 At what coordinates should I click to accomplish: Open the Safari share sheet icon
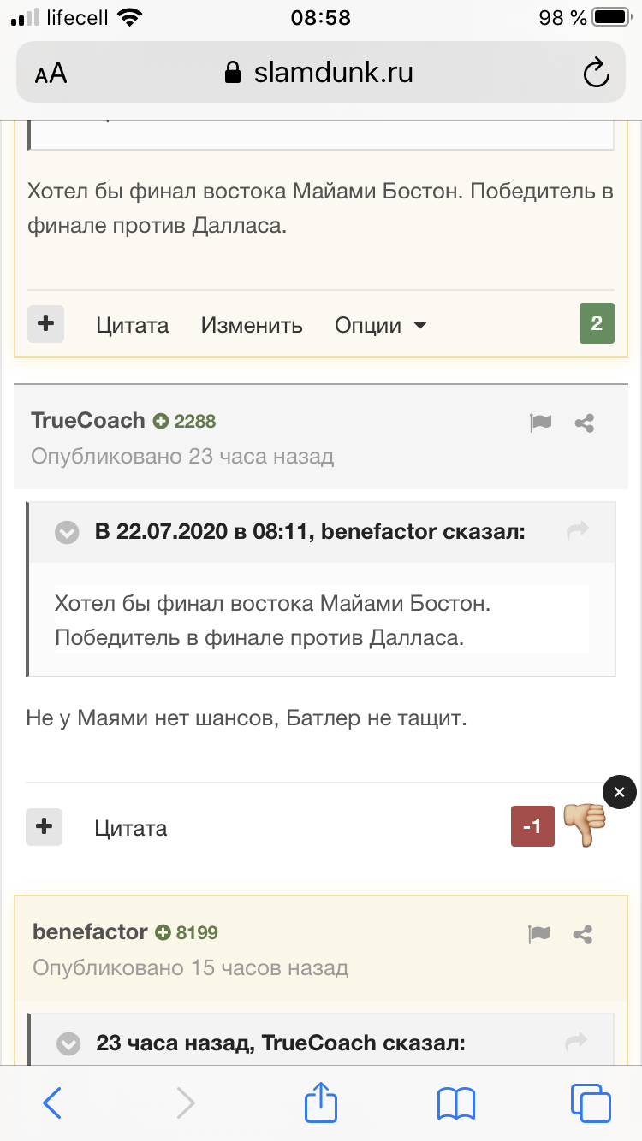321,1102
